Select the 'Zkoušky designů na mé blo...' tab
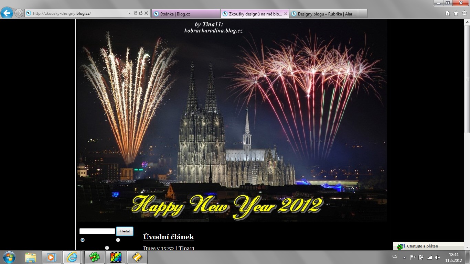Screen dimensions: 470x264 [255, 14]
